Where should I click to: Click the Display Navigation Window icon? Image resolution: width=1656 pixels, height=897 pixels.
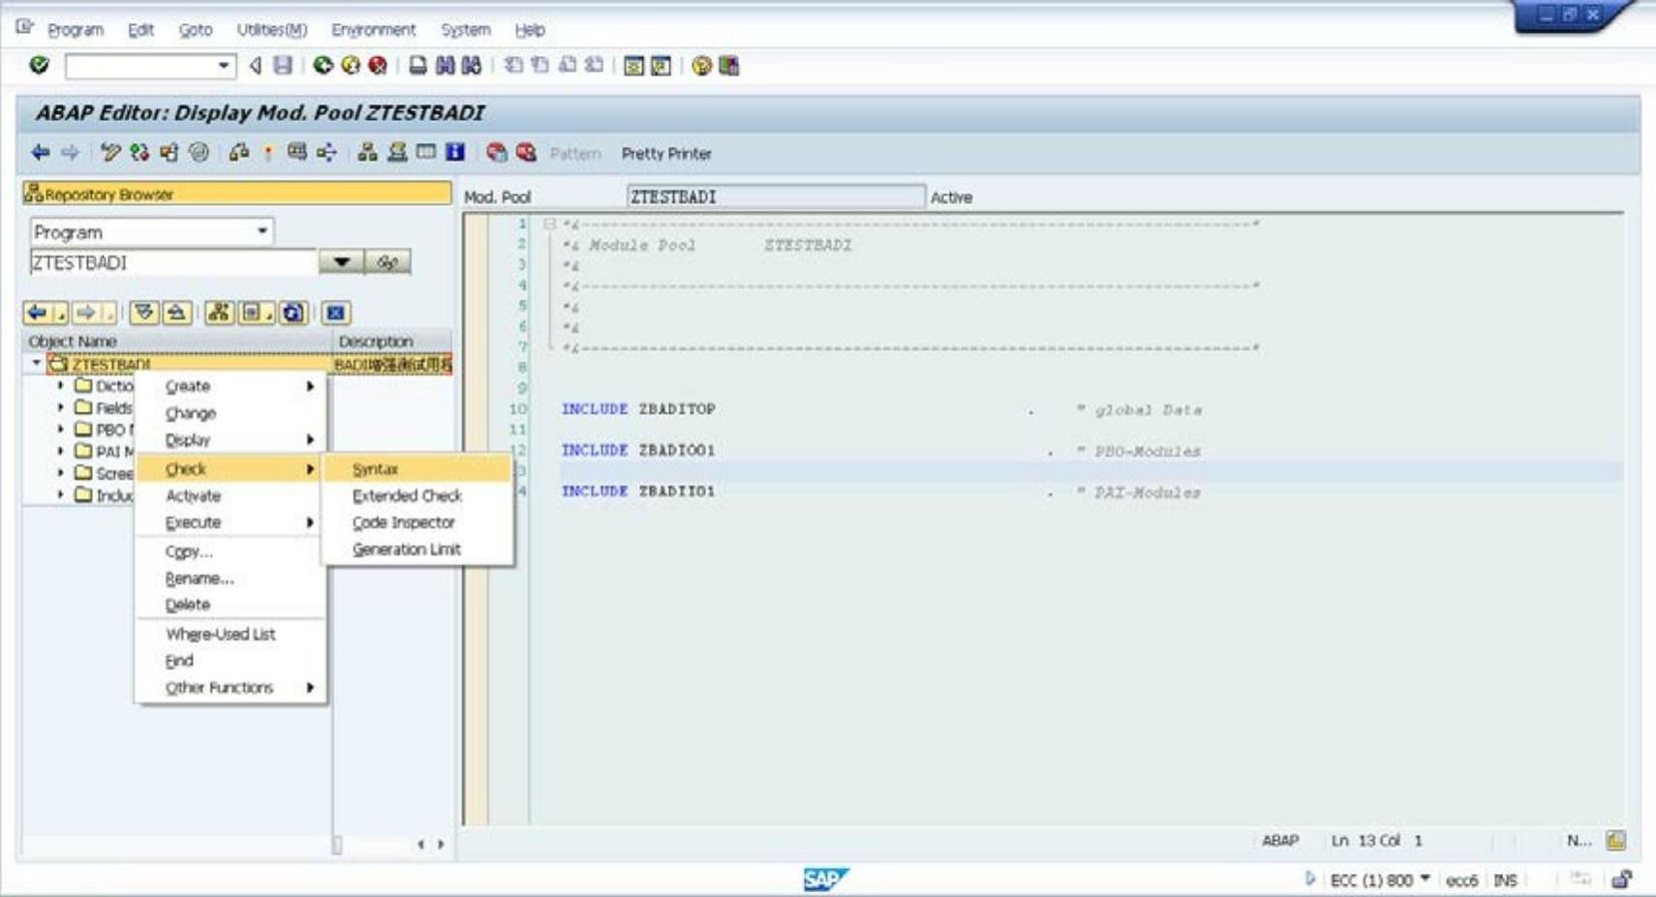pyautogui.click(x=397, y=152)
